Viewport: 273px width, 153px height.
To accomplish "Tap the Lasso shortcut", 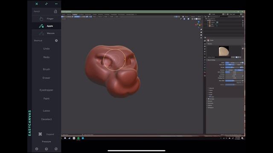I will click(46, 110).
